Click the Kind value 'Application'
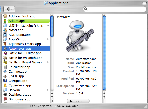This screenshot has width=148, height=109. click(84, 63)
